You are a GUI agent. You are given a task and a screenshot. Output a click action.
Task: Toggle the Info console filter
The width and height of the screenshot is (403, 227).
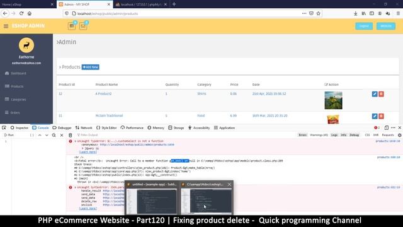click(x=343, y=135)
